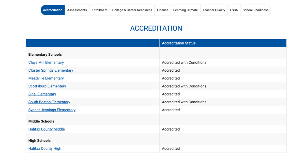Open the Enrollment tab
305x160 pixels.
[100, 10]
